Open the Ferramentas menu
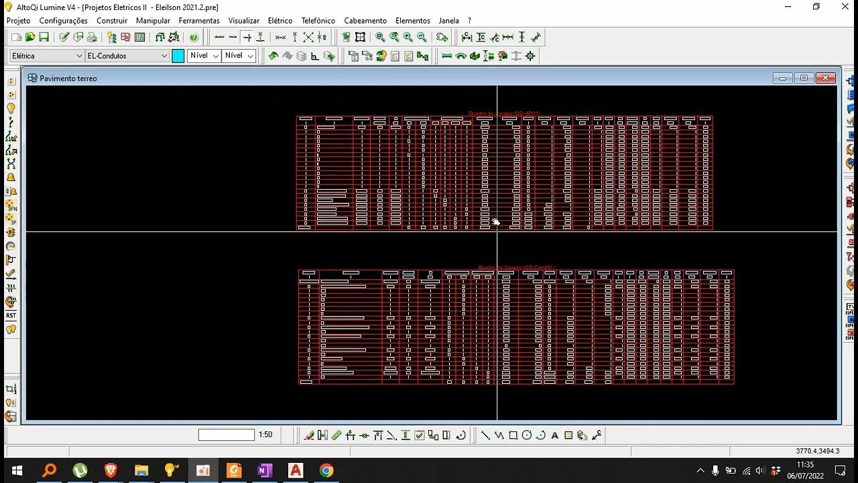This screenshot has width=858, height=483. [199, 21]
